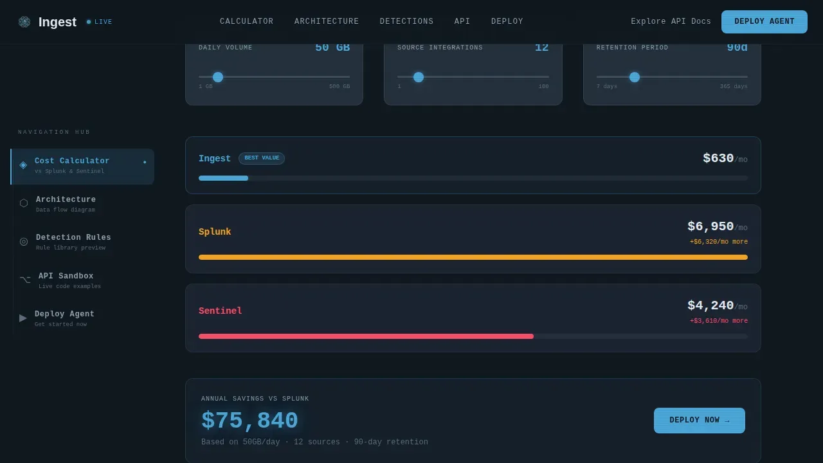The image size is (823, 463).
Task: Click the 365 days slider maximum label
Action: point(734,87)
